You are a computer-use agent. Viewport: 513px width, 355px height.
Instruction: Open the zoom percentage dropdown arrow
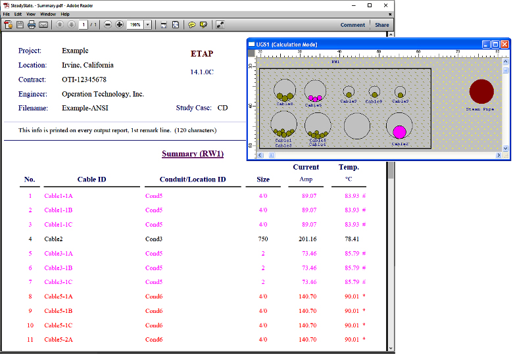click(147, 25)
